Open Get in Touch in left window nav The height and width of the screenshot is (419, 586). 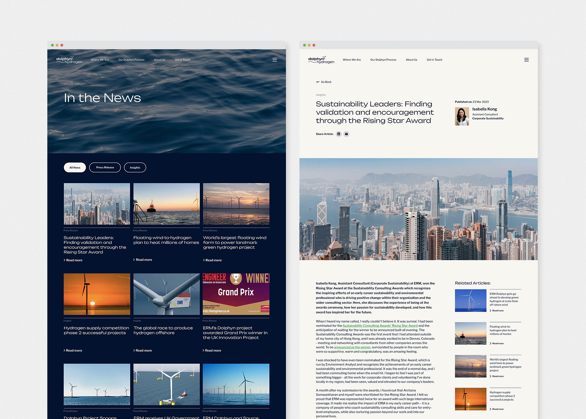(183, 60)
